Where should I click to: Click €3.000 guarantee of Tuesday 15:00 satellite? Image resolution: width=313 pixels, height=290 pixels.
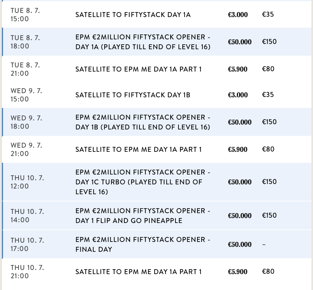click(x=238, y=15)
